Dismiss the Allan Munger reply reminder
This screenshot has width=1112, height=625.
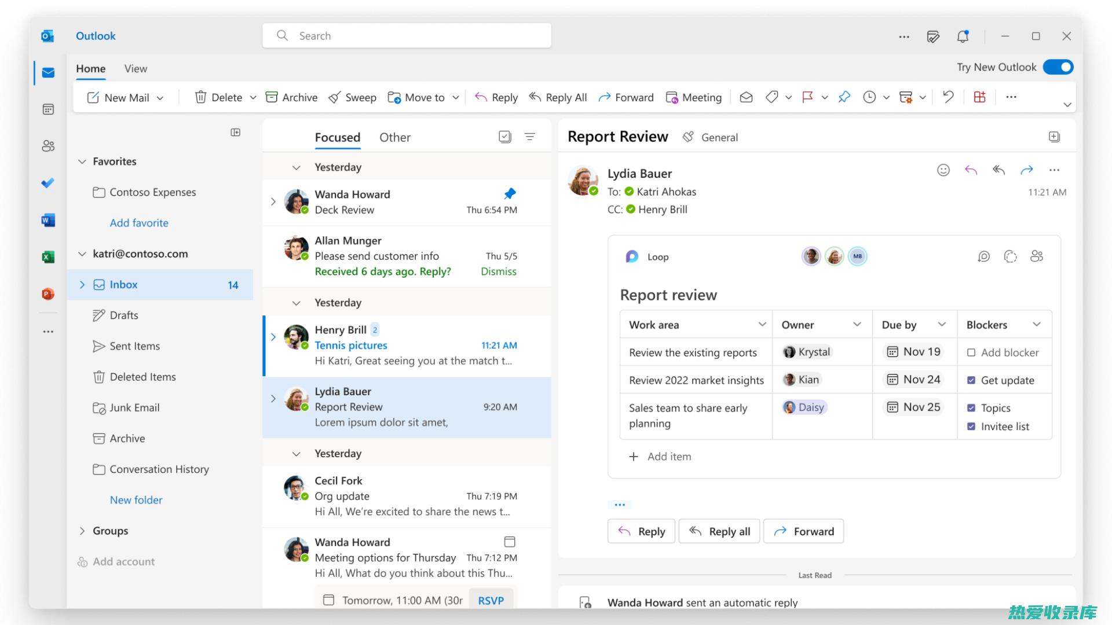(499, 271)
